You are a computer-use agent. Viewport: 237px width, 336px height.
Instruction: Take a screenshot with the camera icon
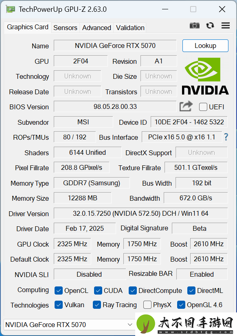(x=195, y=26)
